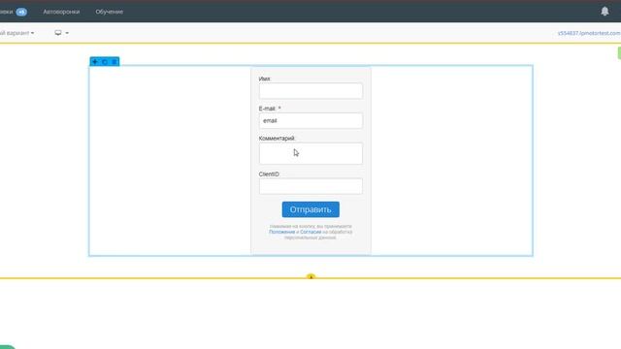The height and width of the screenshot is (349, 621).
Task: Open the Автоворонки menu
Action: pyautogui.click(x=61, y=12)
